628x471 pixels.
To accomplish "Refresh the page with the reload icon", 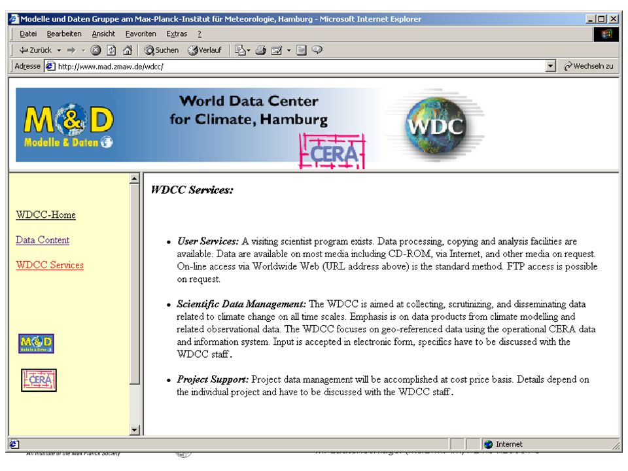I will tap(111, 50).
